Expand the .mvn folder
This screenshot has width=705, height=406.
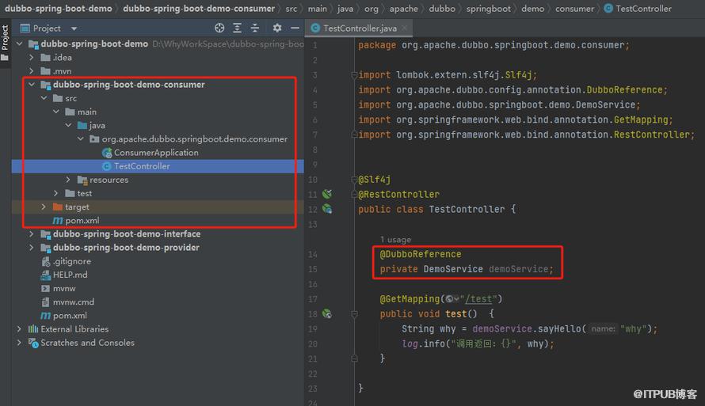(x=32, y=71)
